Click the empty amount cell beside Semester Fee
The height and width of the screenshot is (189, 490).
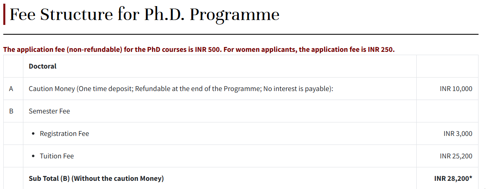coord(447,111)
